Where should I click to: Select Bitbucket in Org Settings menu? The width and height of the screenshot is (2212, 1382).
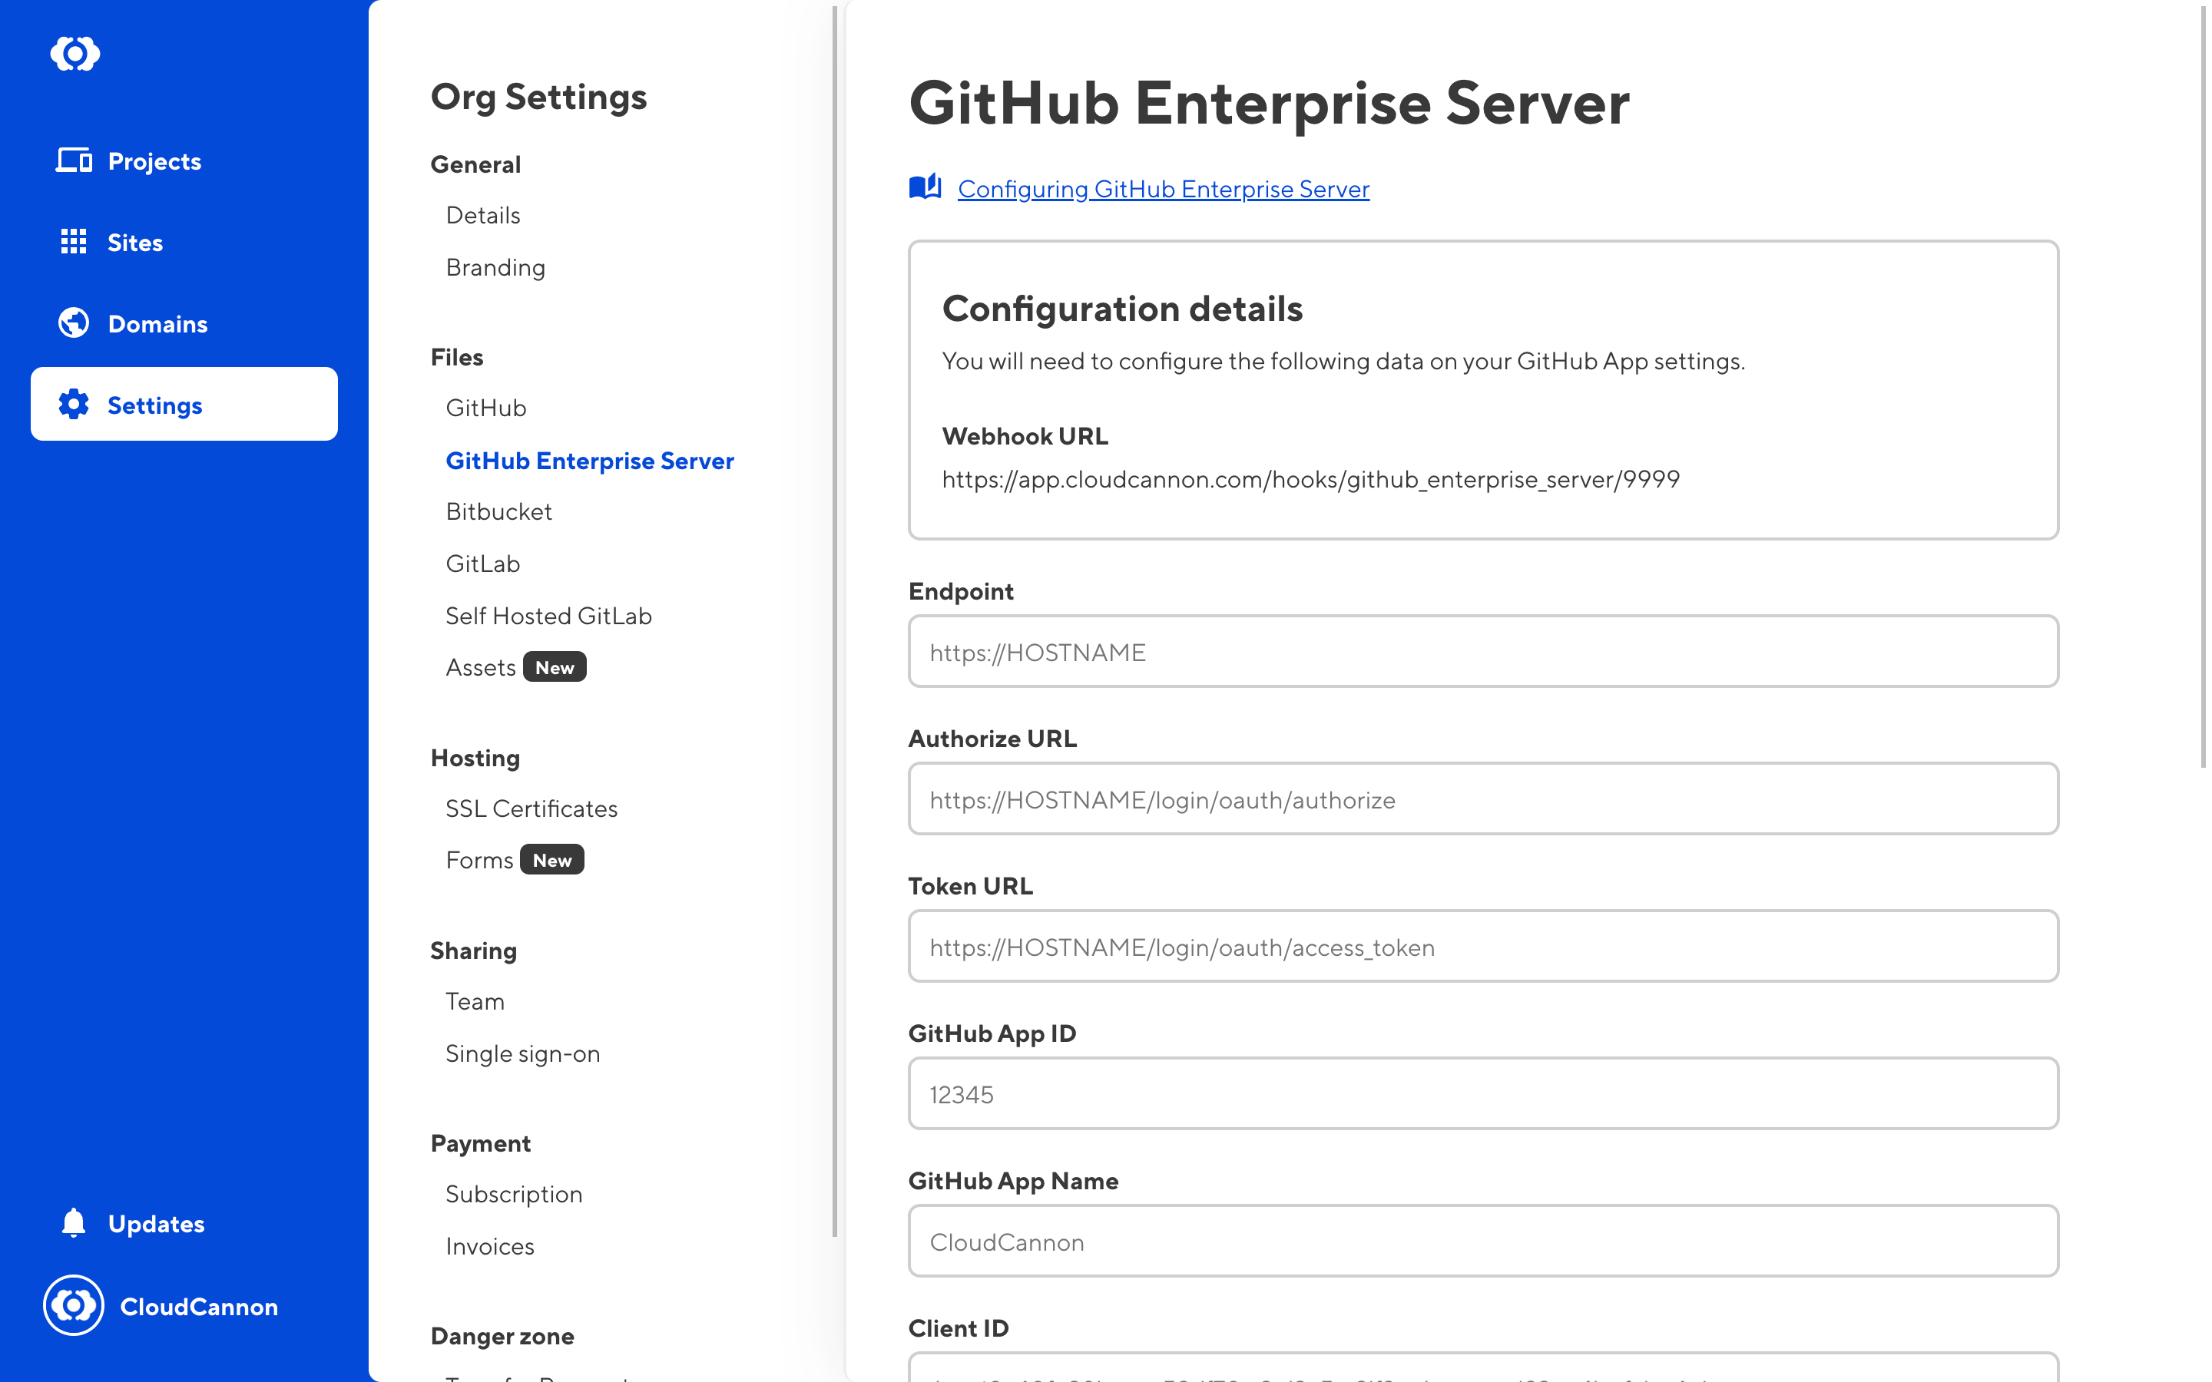(x=498, y=512)
